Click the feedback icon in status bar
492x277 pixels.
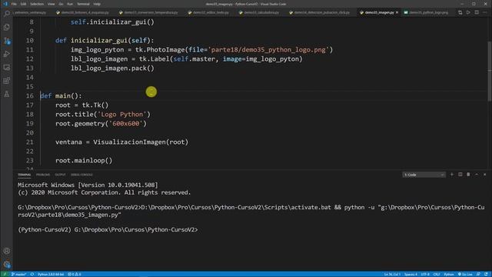(x=478, y=275)
